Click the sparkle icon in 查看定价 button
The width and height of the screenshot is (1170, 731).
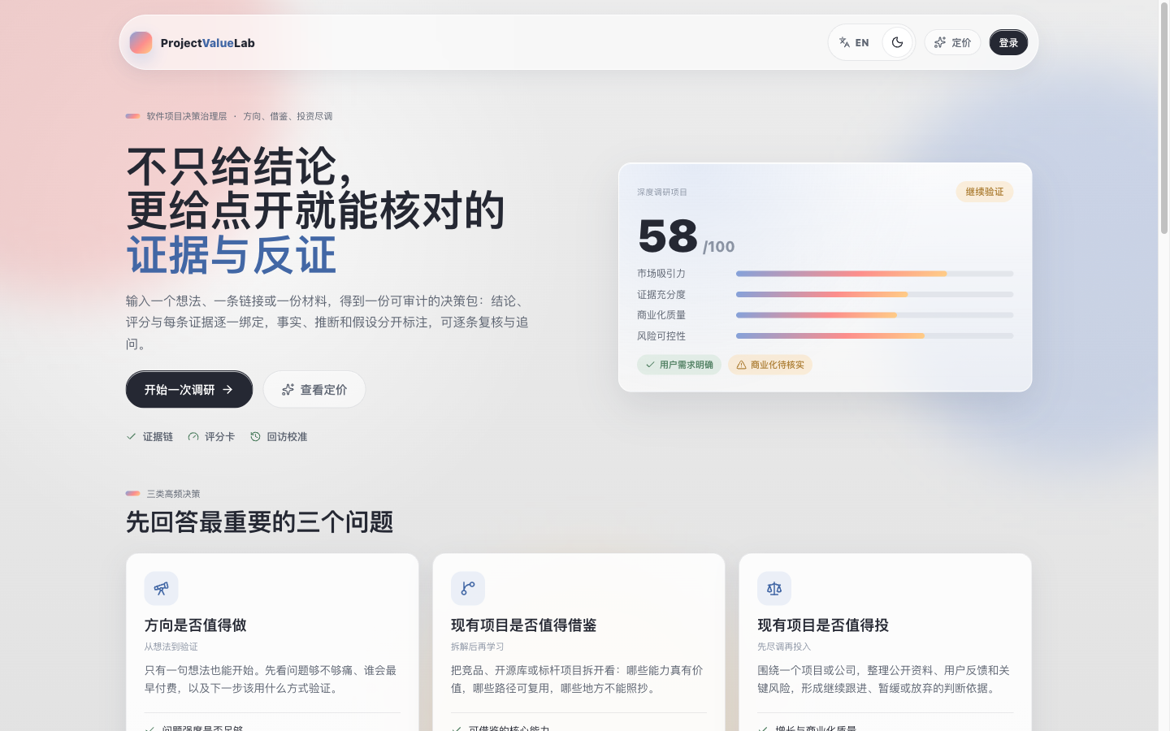click(288, 390)
